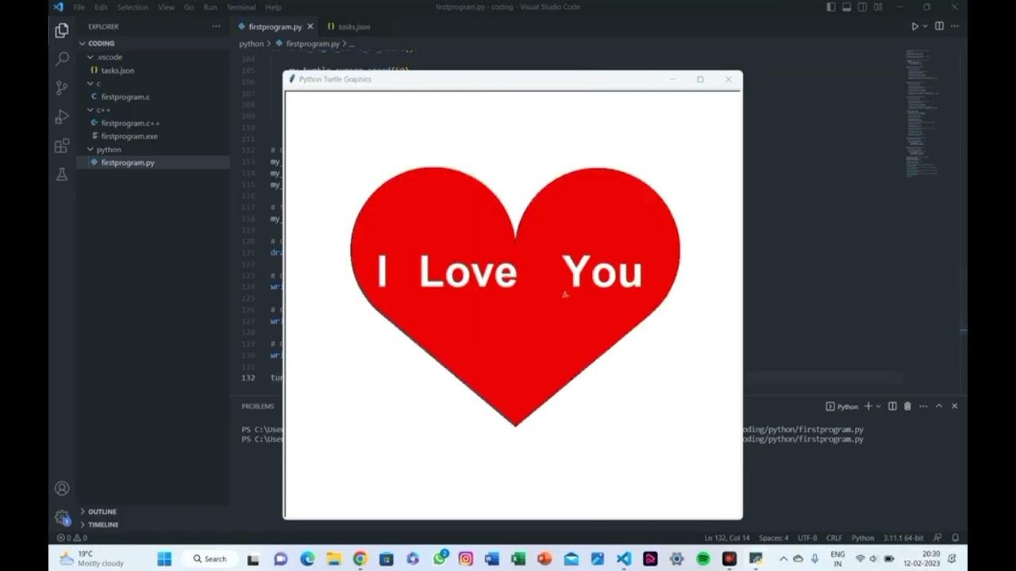This screenshot has height=571, width=1016.
Task: Expand the OUTLINE section
Action: (102, 512)
